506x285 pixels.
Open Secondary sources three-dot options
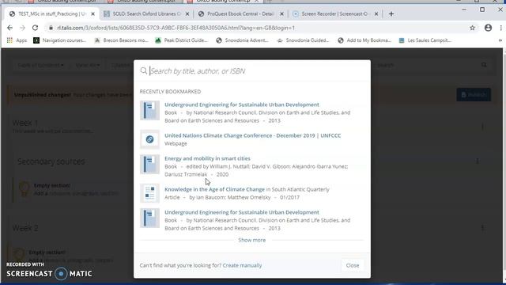click(478, 161)
